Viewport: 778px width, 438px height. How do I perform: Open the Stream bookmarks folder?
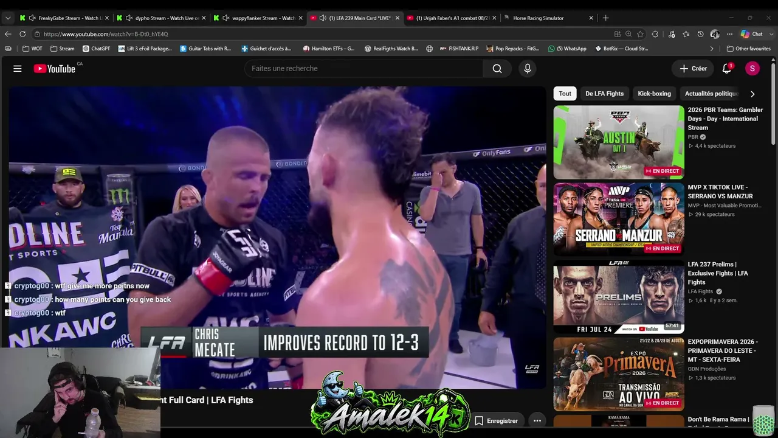click(63, 49)
